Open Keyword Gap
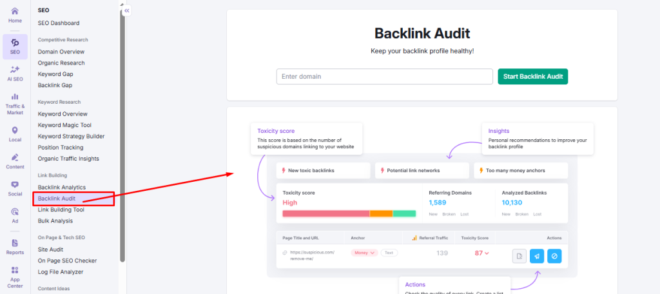 pos(55,74)
